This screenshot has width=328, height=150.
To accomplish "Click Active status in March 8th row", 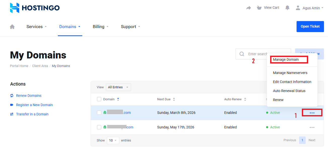I will coord(273,113).
